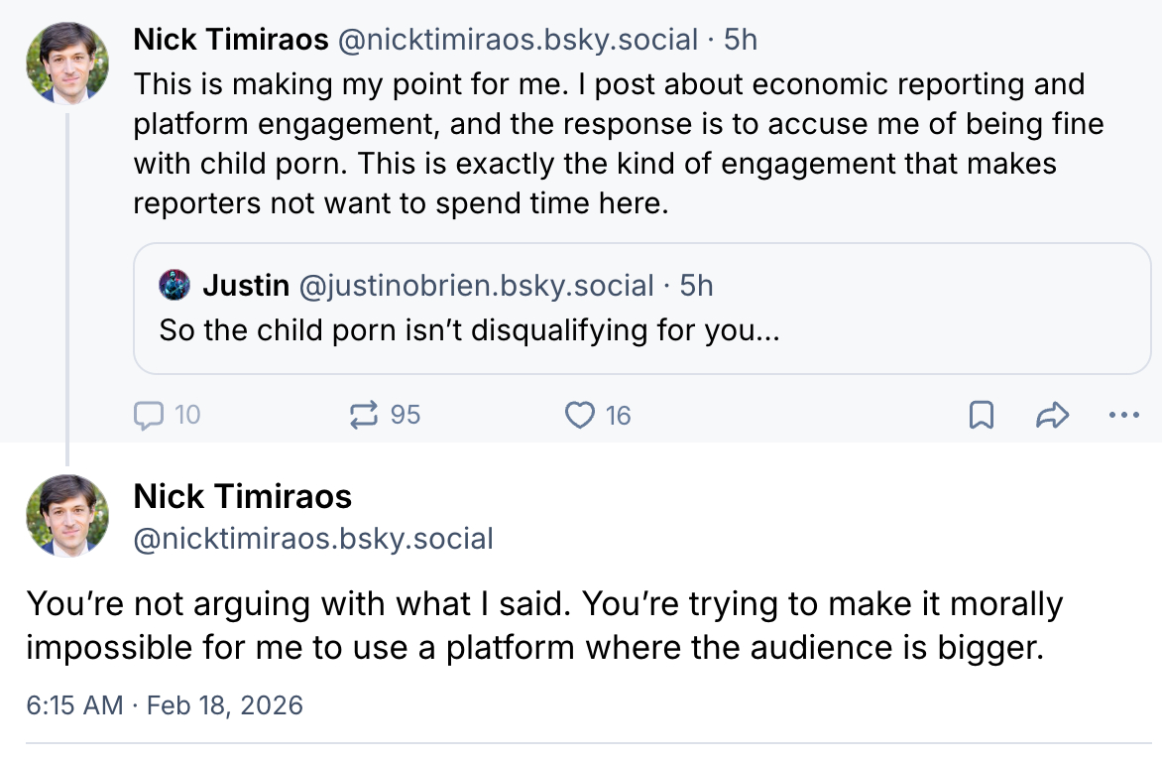Click the top post body text
This screenshot has width=1162, height=762.
tap(595, 144)
